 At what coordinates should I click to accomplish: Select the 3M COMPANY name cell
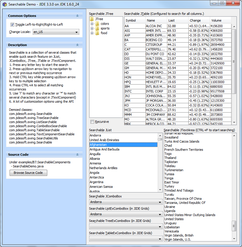click(x=156, y=115)
